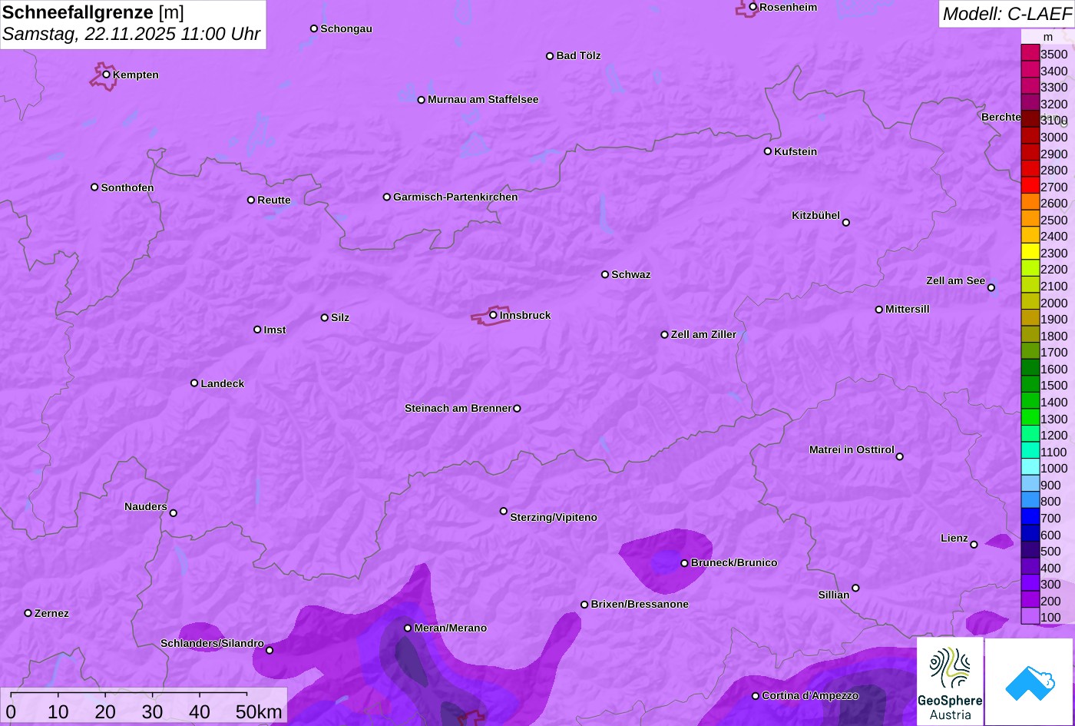
Task: Click the 'Schneefallgrenze [m]' map title
Action: point(93,12)
